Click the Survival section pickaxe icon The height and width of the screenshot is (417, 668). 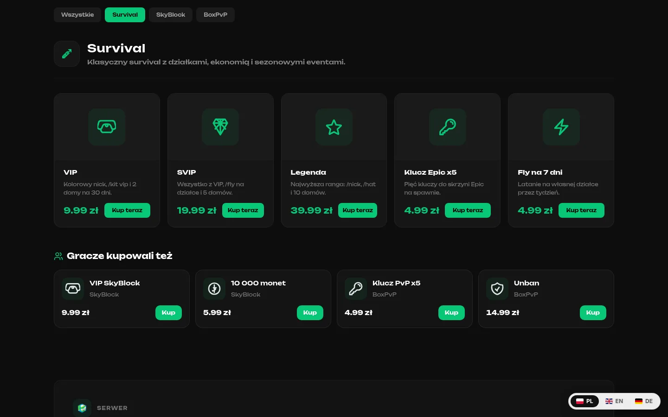coord(67,54)
